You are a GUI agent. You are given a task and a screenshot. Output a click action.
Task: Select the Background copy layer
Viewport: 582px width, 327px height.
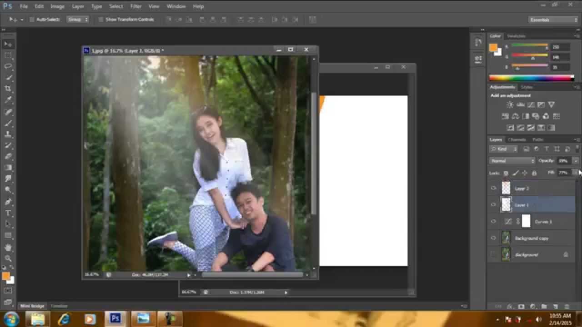pyautogui.click(x=532, y=238)
